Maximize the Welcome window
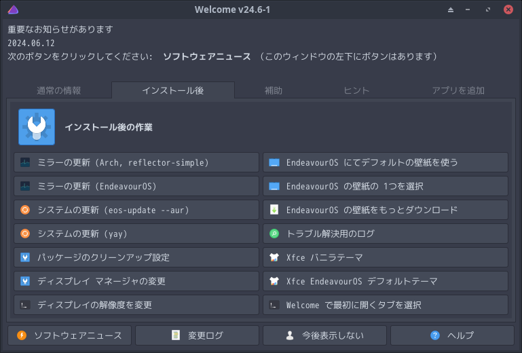 (x=487, y=10)
